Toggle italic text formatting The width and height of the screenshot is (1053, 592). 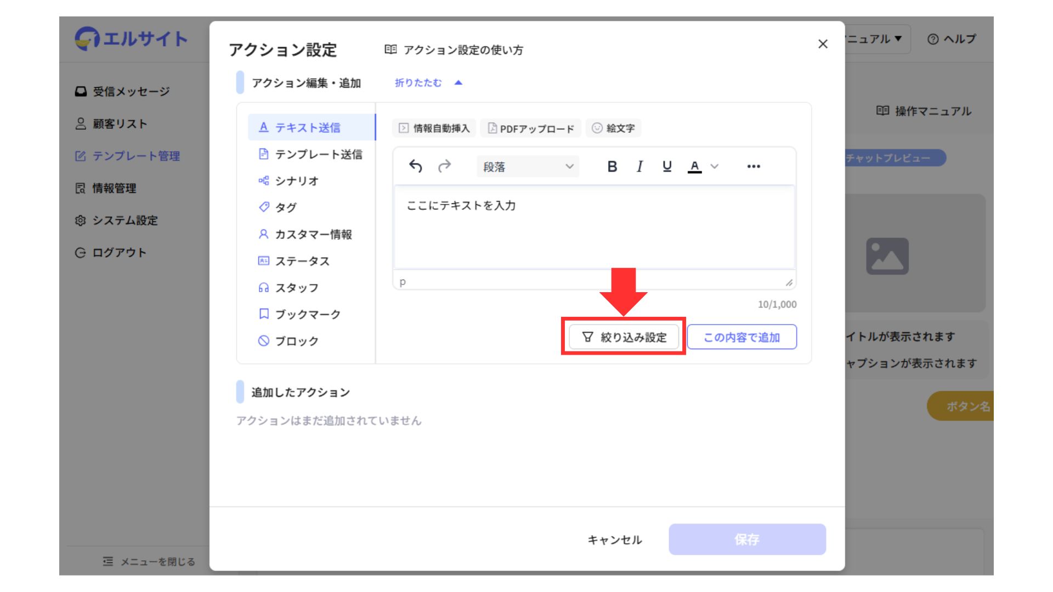pyautogui.click(x=639, y=166)
